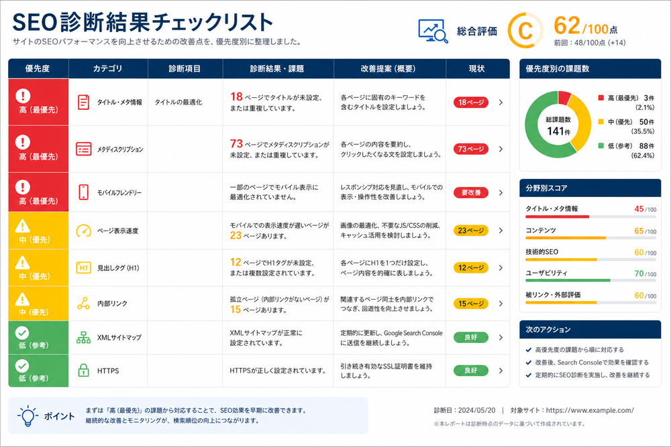Click the 診断項目 column header

point(185,68)
